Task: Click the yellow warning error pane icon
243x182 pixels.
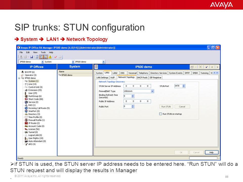Action: pyautogui.click(x=50, y=57)
